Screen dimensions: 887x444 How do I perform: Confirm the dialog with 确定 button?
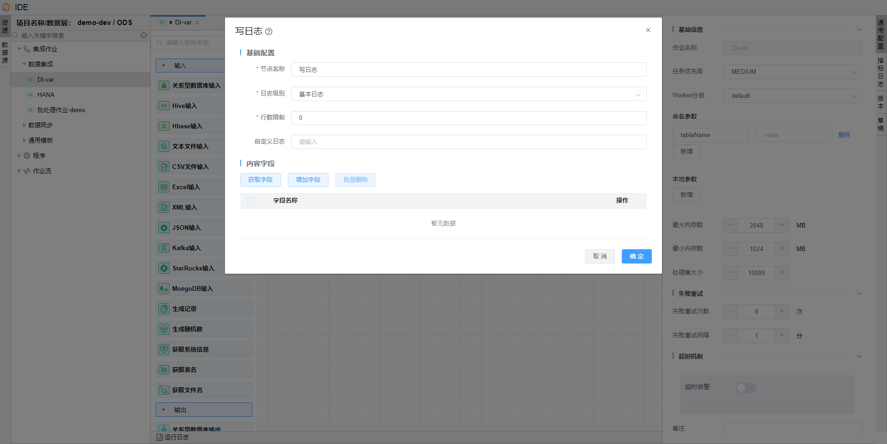click(636, 257)
